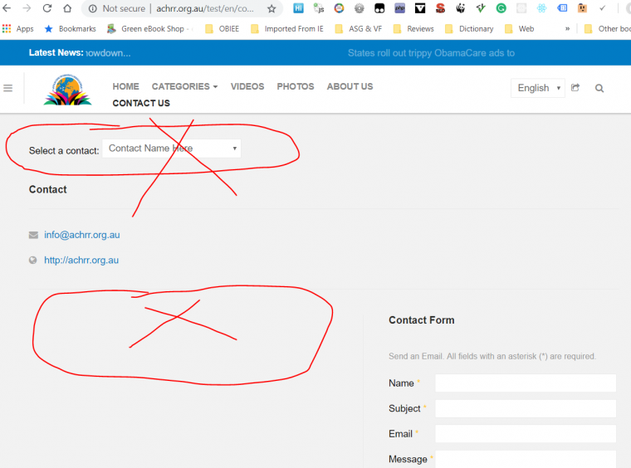Viewport: 631px width, 468px height.
Task: Go back to the previous page
Action: 7,8
